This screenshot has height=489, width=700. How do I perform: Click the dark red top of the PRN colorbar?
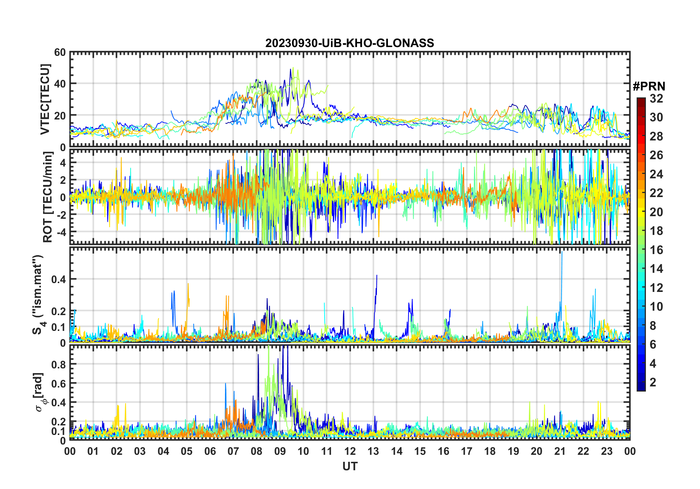641,100
